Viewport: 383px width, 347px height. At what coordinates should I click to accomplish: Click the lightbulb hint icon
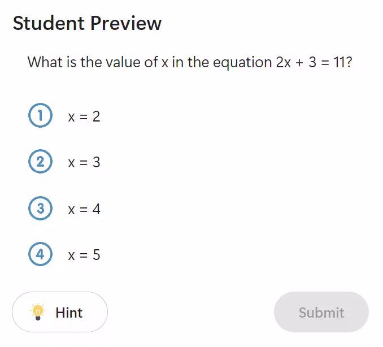[x=38, y=312]
